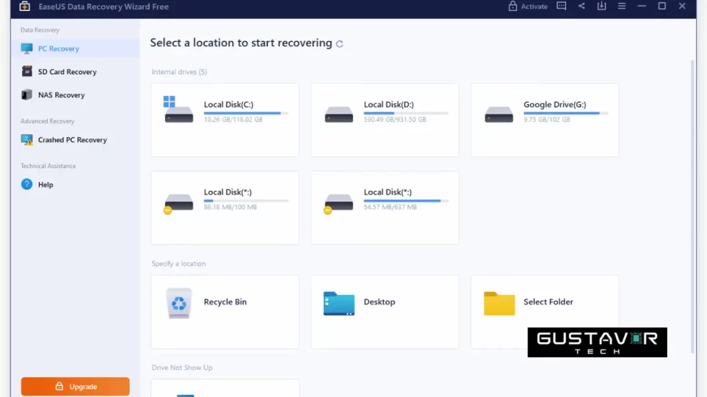
Task: Click the blue Desktop folder icon
Action: coord(338,303)
